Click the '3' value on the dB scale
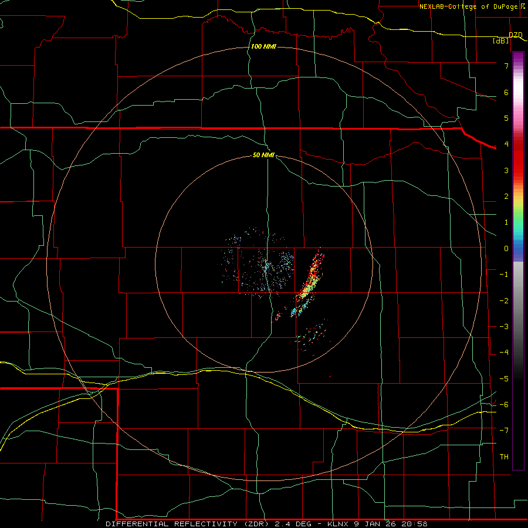528x528 pixels. [506, 170]
